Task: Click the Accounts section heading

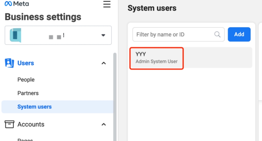Action: (x=31, y=124)
